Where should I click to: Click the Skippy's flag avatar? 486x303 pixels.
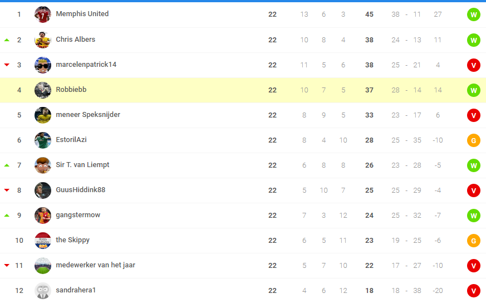pos(43,241)
